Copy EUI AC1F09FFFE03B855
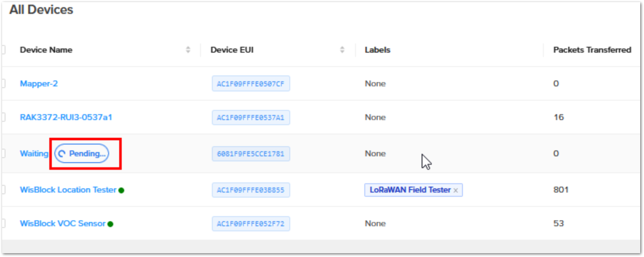Screen dimensions: 644x257 pos(251,190)
